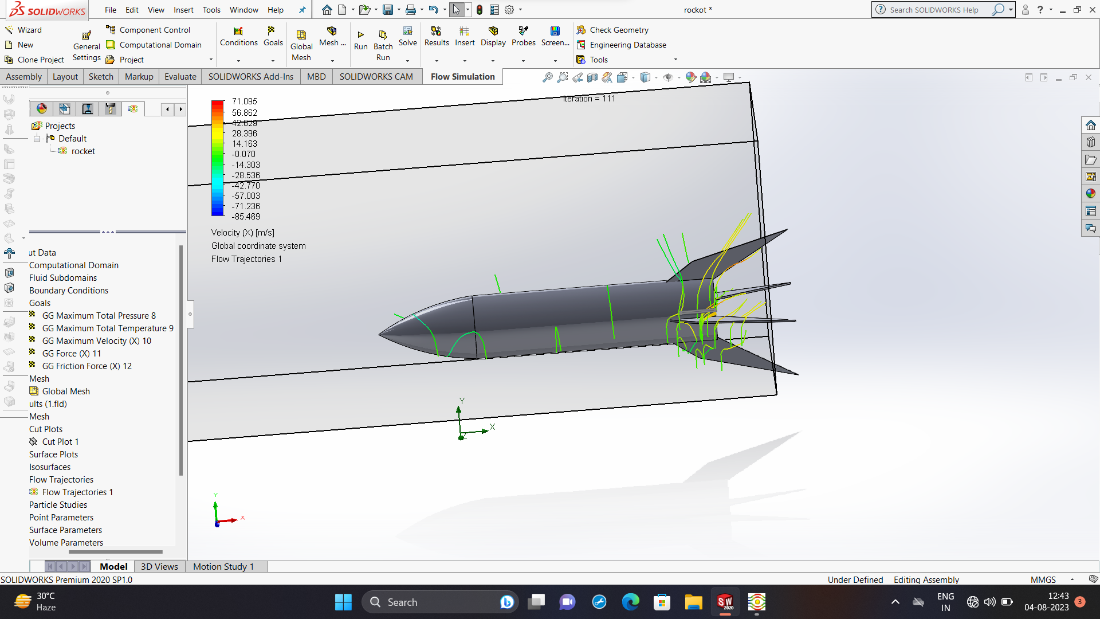The width and height of the screenshot is (1100, 619).
Task: Click the Run solver icon
Action: pos(360,36)
